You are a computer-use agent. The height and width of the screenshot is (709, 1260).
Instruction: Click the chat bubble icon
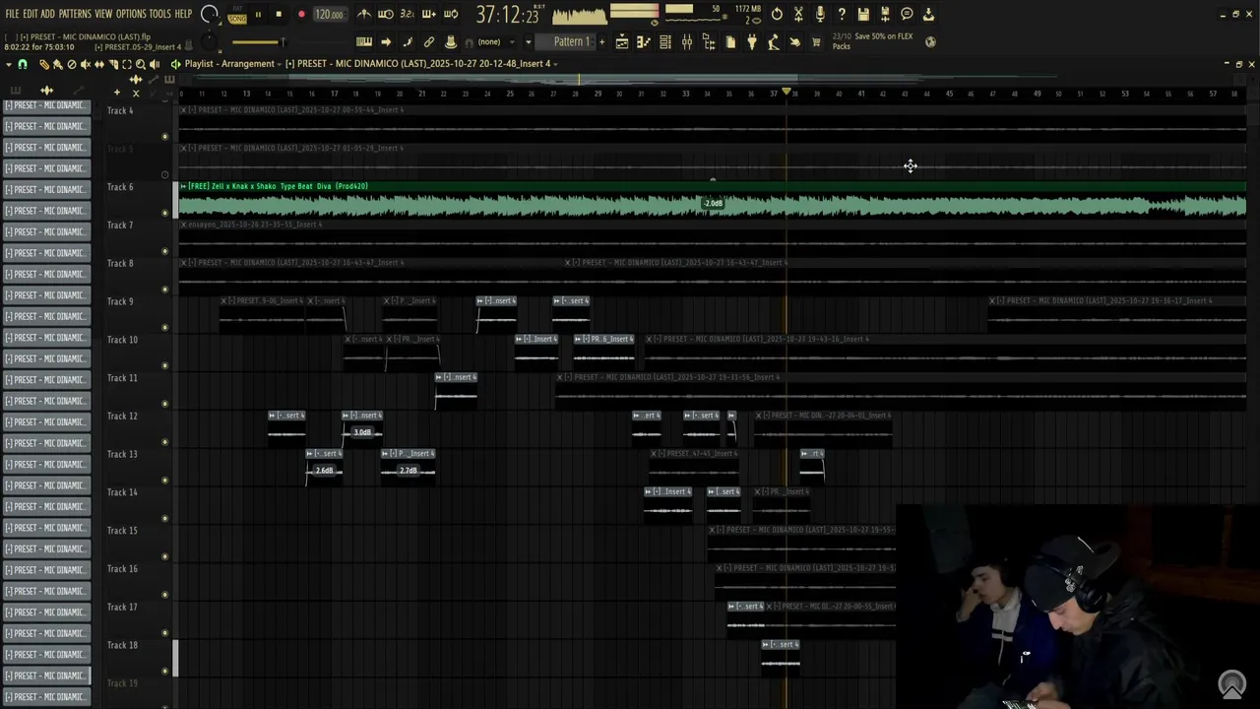pyautogui.click(x=907, y=14)
